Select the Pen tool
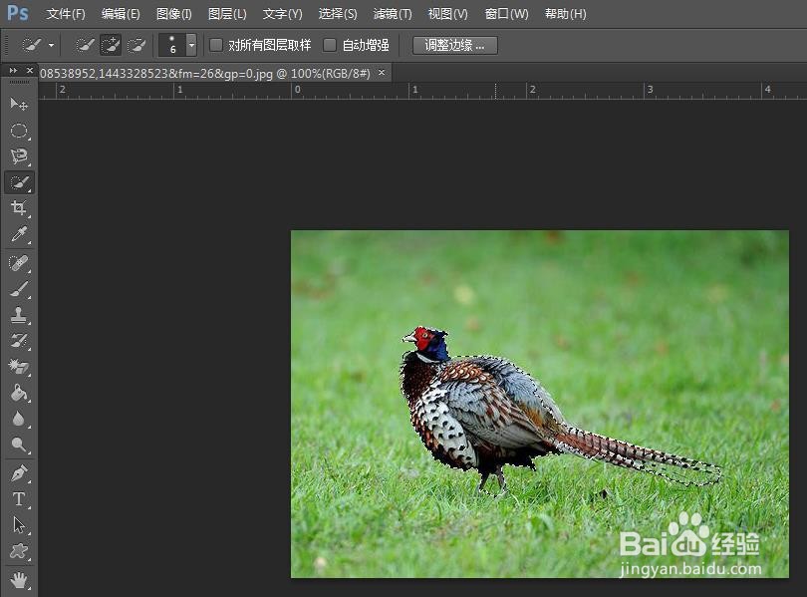Viewport: 807px width, 597px height. pyautogui.click(x=19, y=473)
